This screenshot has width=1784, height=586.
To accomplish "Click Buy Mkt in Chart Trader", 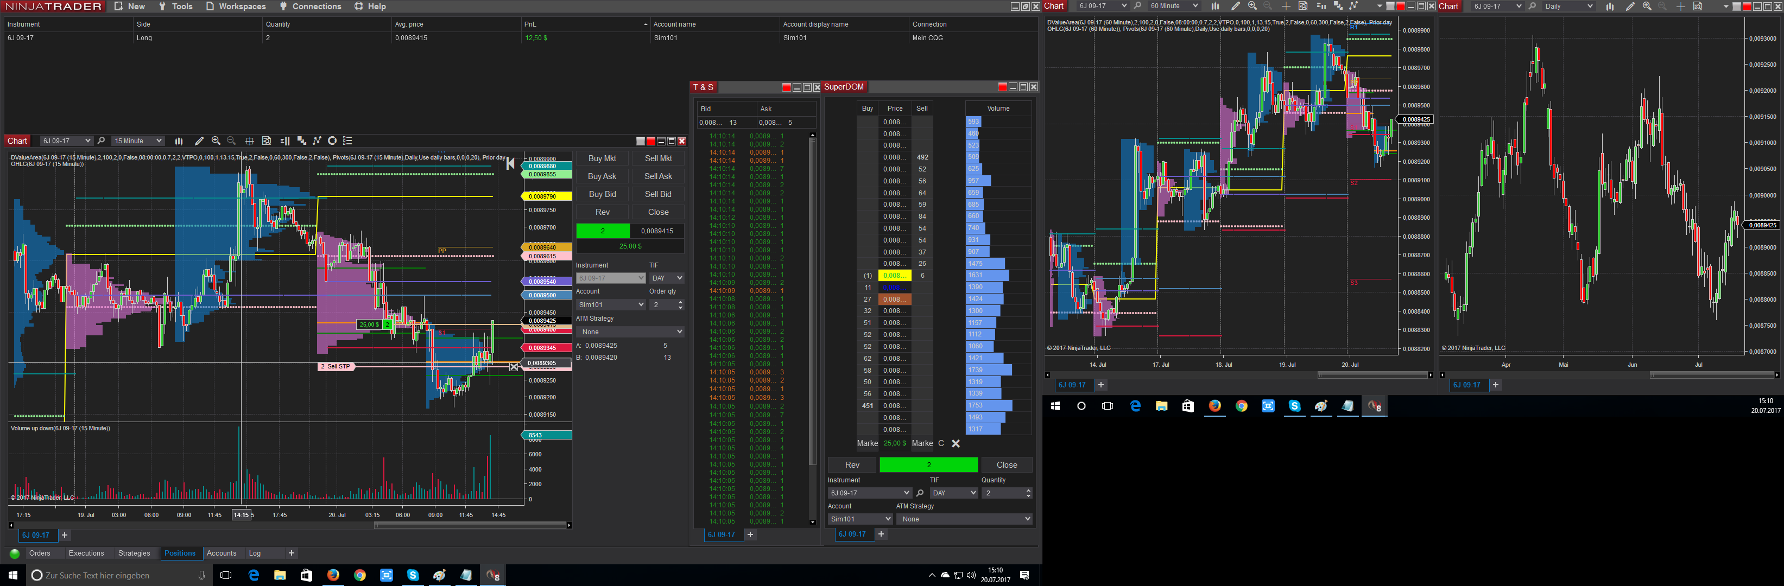I will pyautogui.click(x=602, y=158).
